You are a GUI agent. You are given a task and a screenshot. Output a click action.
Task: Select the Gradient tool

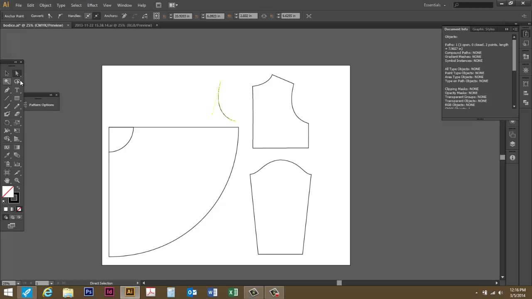pyautogui.click(x=17, y=147)
